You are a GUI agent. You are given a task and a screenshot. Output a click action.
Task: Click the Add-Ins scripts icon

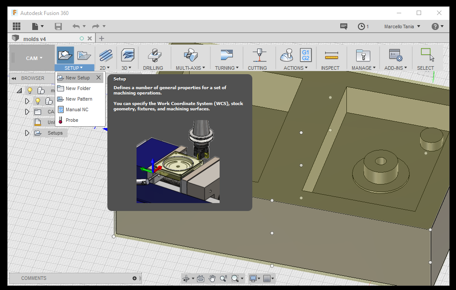(x=395, y=55)
